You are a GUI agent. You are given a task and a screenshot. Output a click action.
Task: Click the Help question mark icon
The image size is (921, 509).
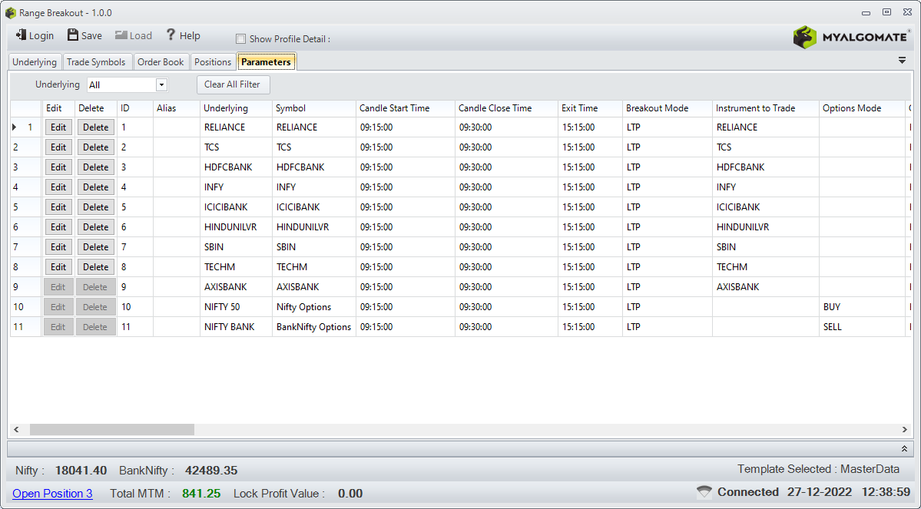(x=171, y=35)
